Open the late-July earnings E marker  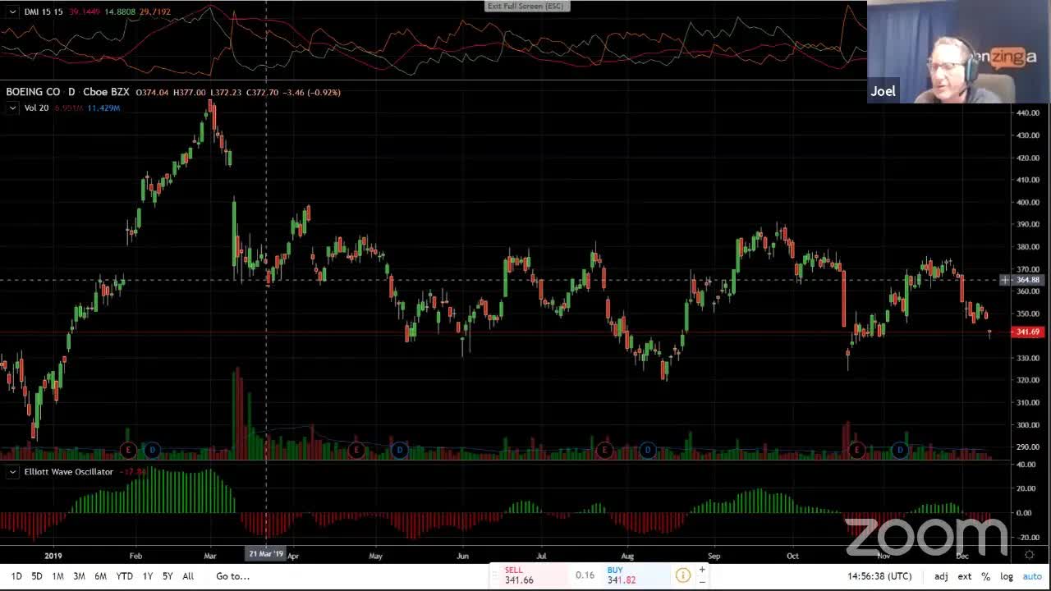(x=604, y=450)
